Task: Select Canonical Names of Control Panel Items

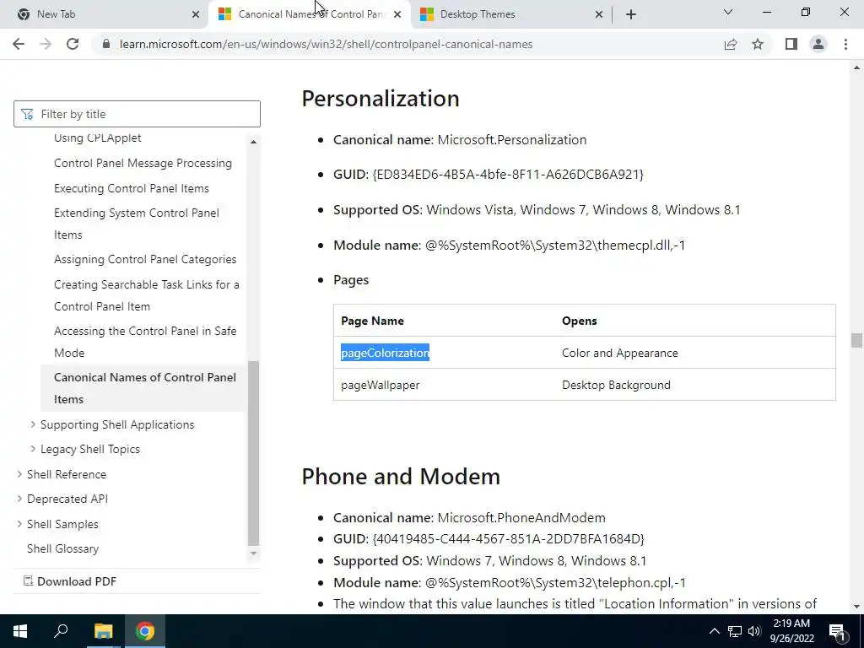Action: (145, 388)
